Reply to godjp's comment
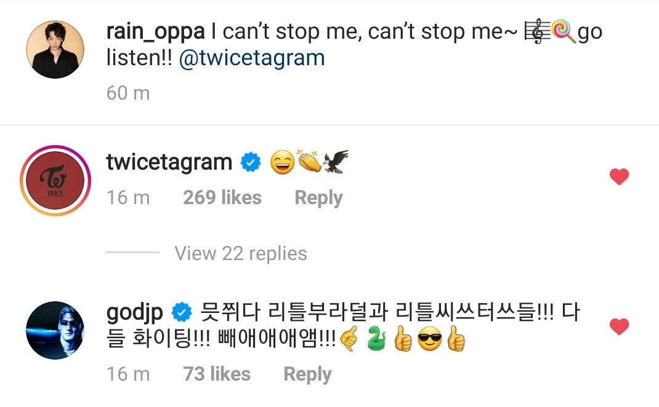The height and width of the screenshot is (407, 659). pos(307,374)
